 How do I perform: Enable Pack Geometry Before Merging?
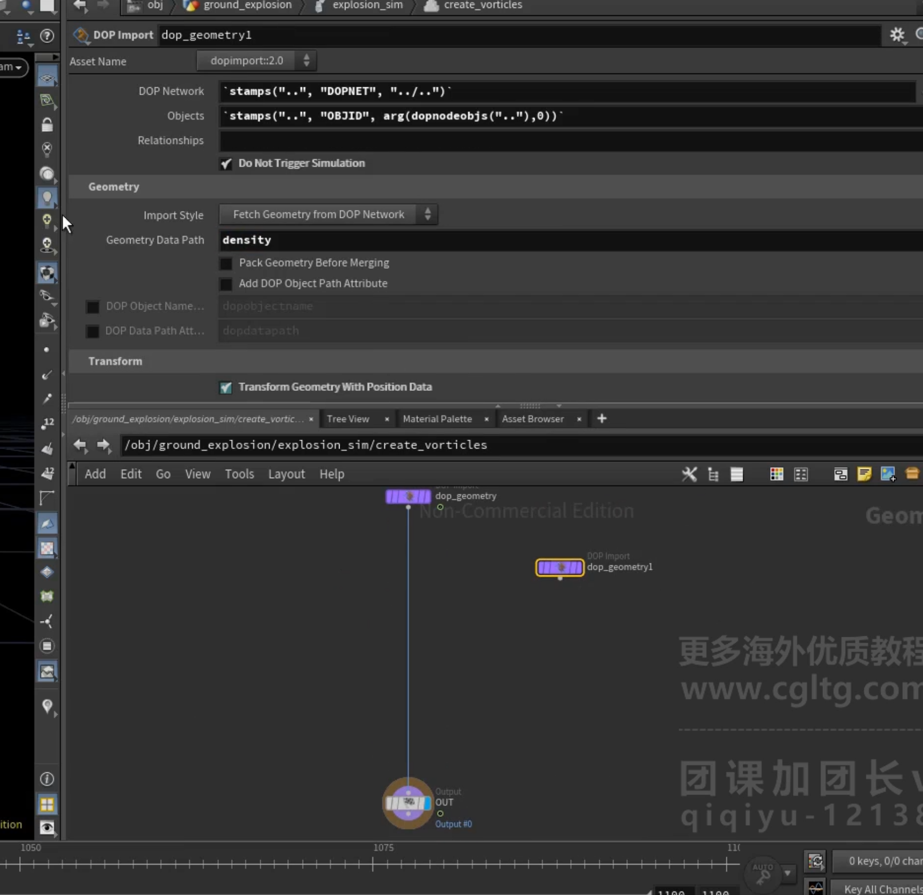pos(226,263)
